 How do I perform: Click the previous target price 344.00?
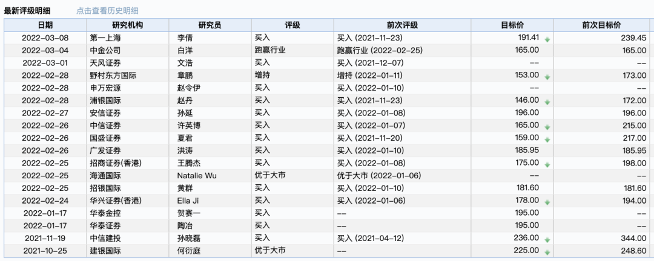(633, 238)
